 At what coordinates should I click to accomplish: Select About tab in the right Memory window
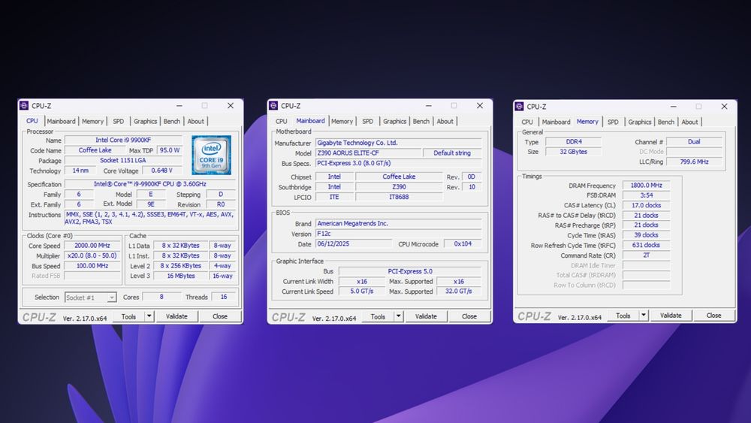pos(689,122)
